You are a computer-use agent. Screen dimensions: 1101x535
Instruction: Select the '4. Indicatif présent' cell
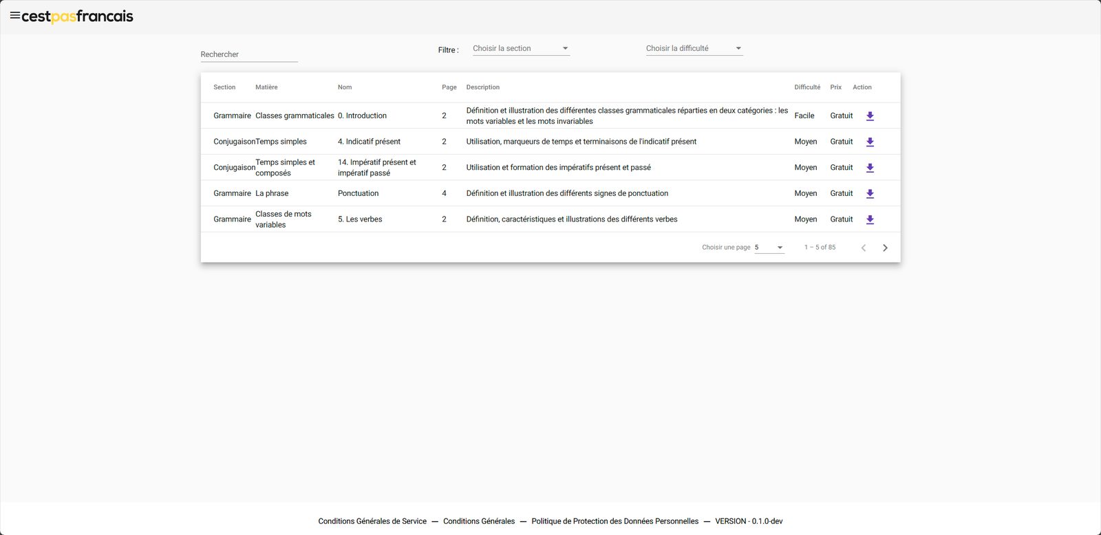(369, 142)
